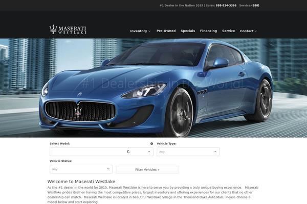Click the Welcome to Maserati Westlake heading

click(x=81, y=182)
